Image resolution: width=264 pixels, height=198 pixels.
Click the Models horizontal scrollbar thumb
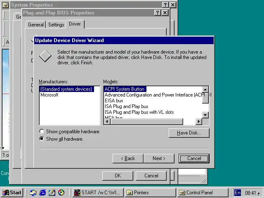(x=146, y=121)
